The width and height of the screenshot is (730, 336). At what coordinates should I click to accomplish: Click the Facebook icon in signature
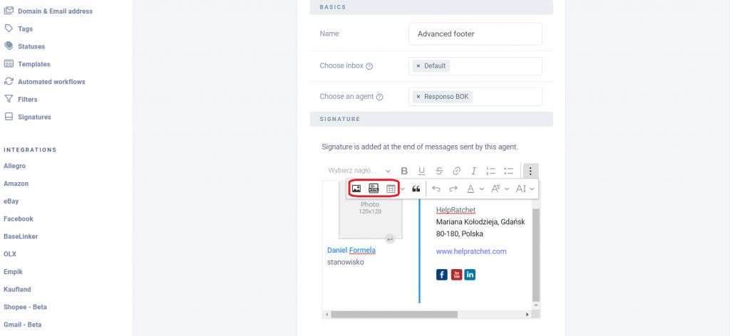[x=442, y=275]
